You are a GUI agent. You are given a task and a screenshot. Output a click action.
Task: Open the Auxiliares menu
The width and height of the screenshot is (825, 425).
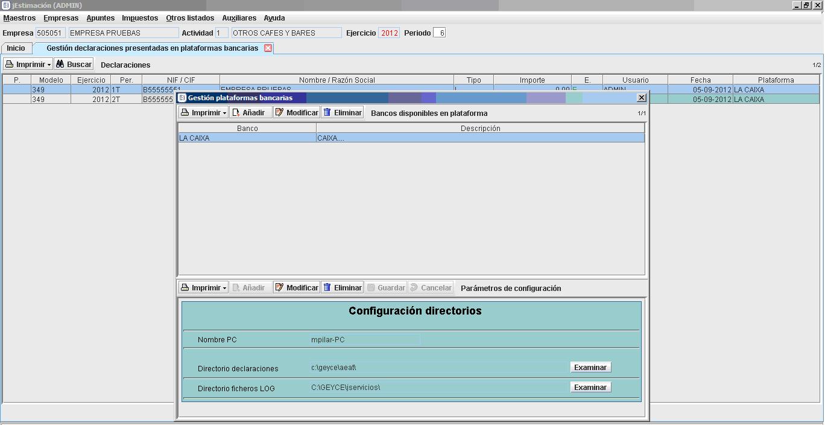tap(239, 18)
